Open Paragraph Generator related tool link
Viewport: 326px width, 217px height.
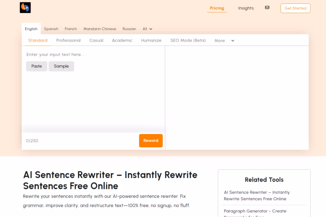[x=255, y=213]
